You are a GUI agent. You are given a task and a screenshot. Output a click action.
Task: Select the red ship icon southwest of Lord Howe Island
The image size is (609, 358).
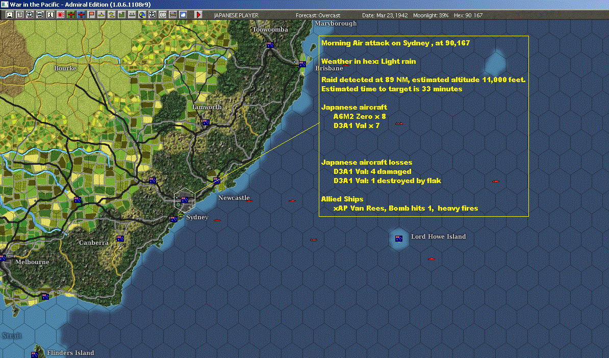314,240
